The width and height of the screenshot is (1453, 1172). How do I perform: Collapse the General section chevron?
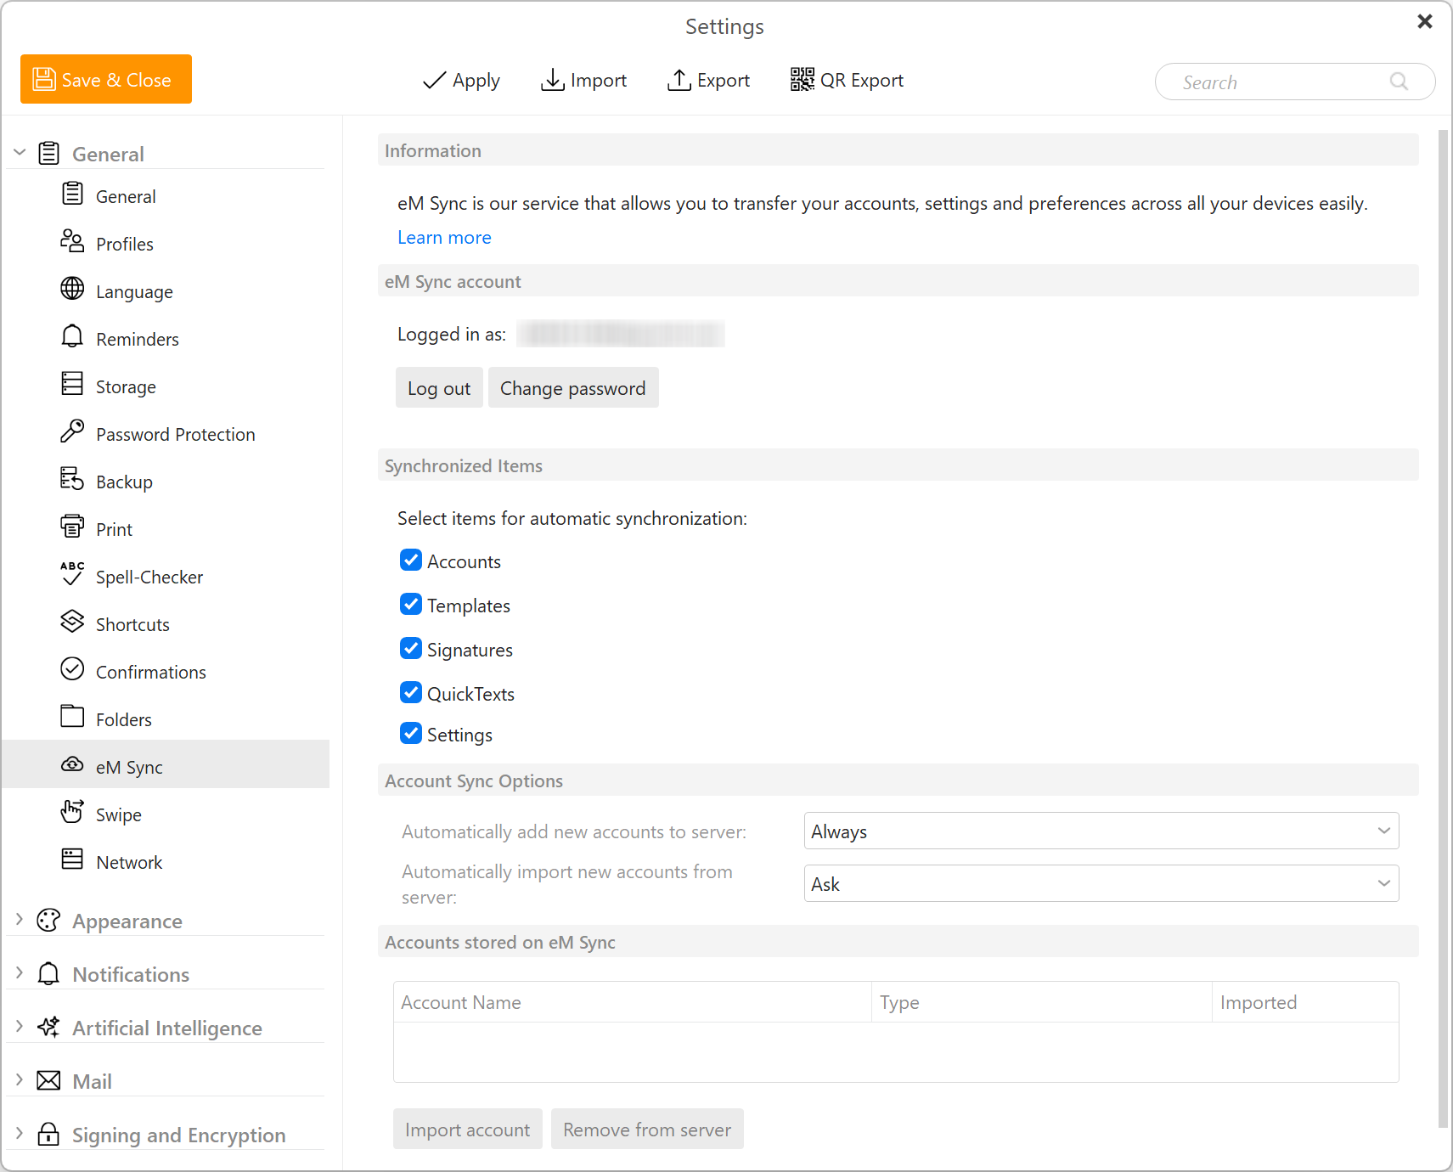click(x=20, y=153)
